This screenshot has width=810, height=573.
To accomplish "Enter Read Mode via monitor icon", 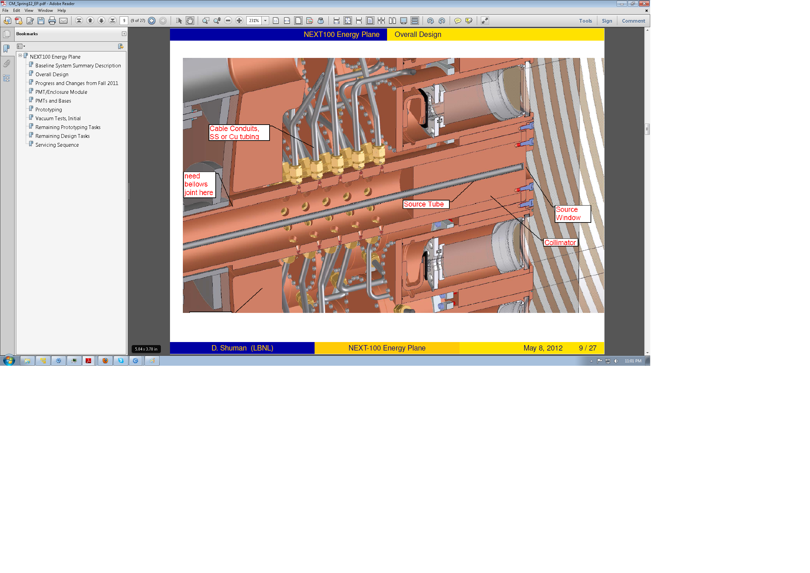I will click(404, 21).
